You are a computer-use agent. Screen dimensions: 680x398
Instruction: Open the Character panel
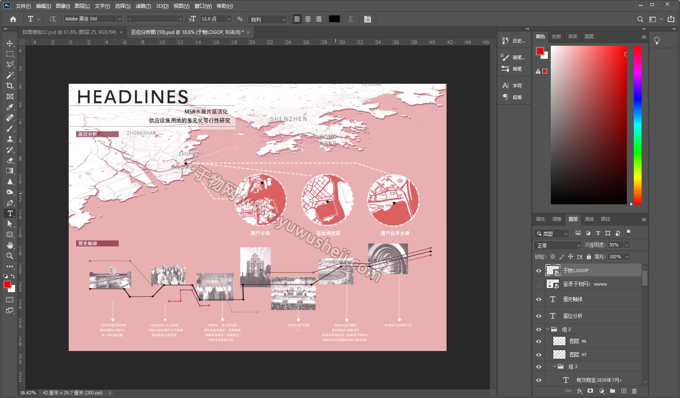[512, 85]
